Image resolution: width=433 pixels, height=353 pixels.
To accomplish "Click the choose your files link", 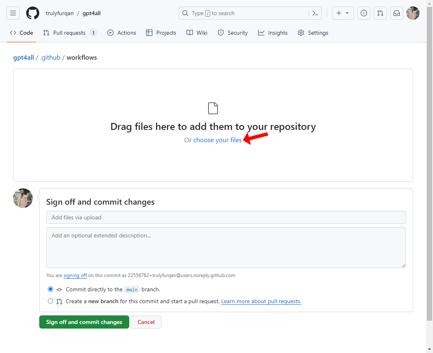I will pos(218,140).
